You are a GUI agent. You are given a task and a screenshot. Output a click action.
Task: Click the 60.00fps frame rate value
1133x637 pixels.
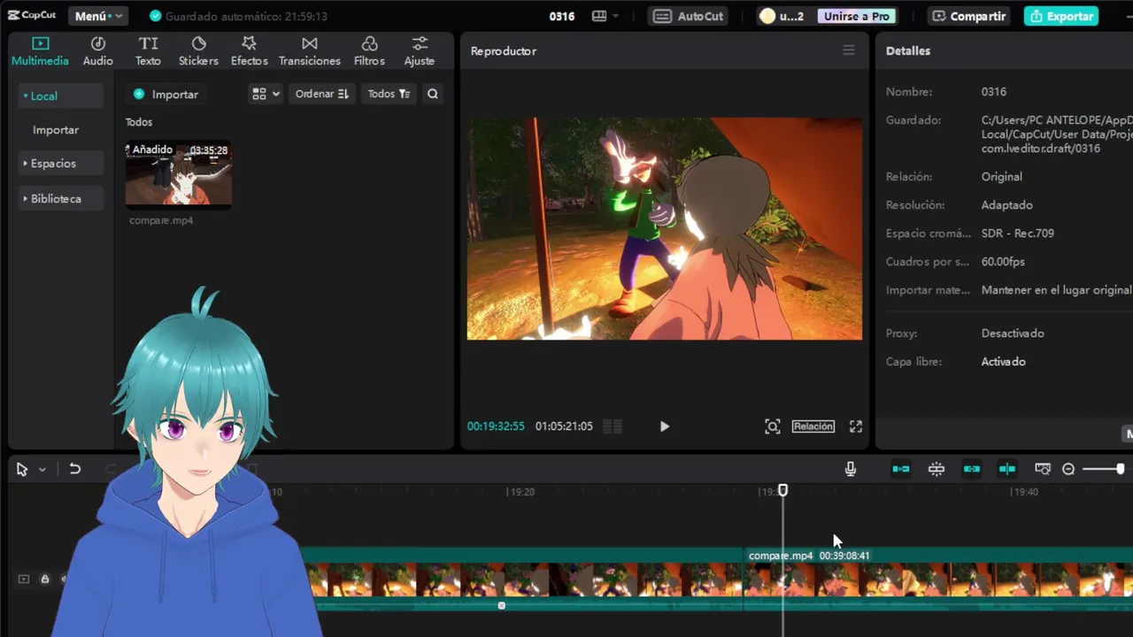click(x=1003, y=262)
